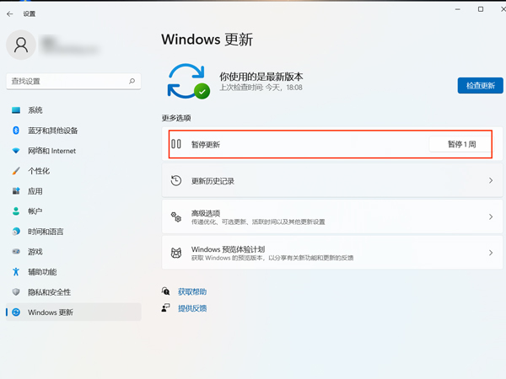This screenshot has width=506, height=379.
Task: Go to 帐户 settings
Action: click(x=73, y=211)
